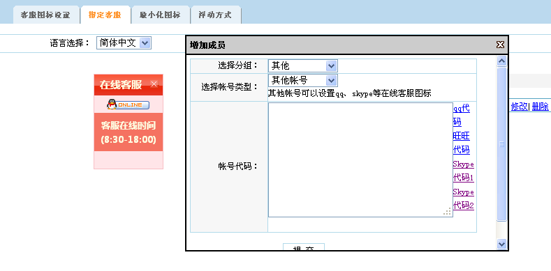Select the 浮动方式 tab
The image size is (551, 271).
click(x=216, y=15)
